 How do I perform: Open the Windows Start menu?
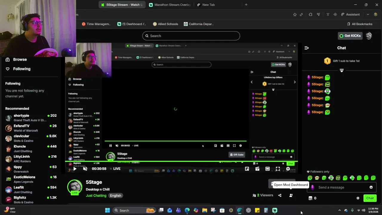(107, 210)
